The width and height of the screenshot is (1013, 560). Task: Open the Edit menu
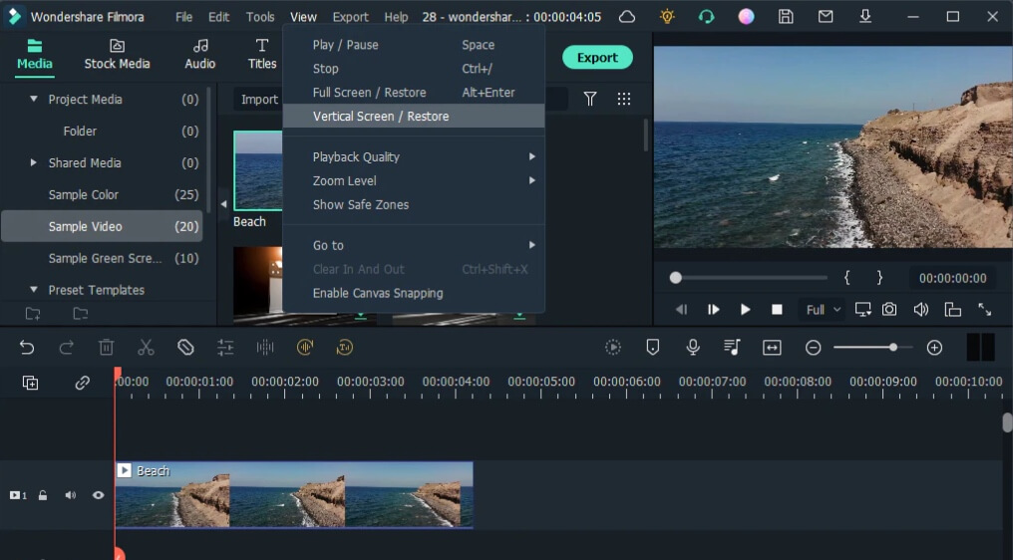pyautogui.click(x=218, y=17)
